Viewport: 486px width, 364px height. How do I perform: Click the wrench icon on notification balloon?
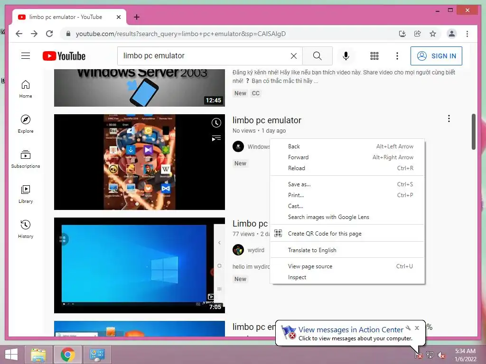(x=408, y=328)
